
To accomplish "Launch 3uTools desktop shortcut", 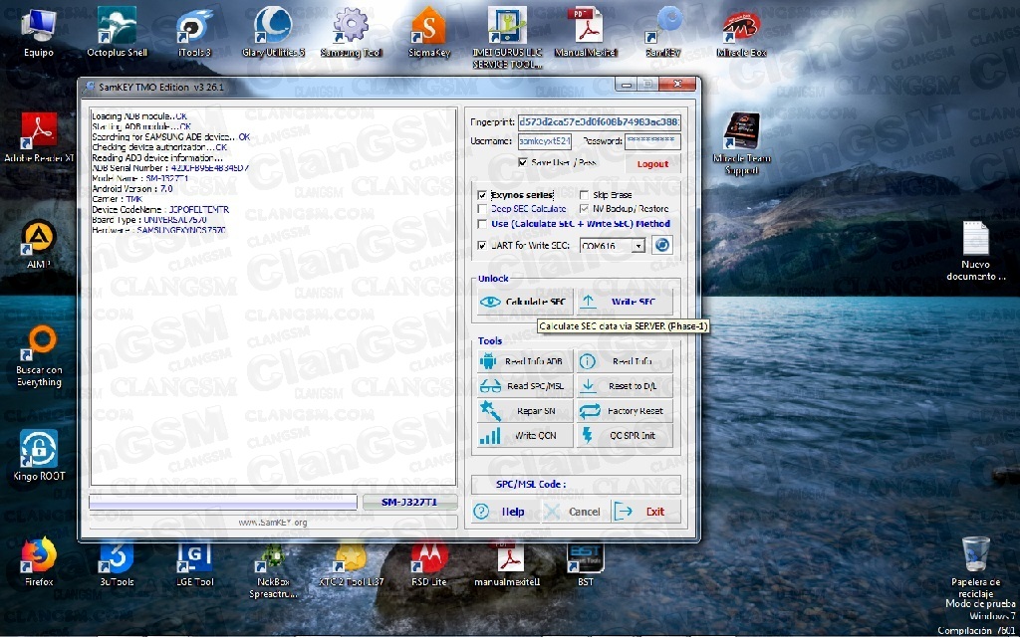I will pos(118,564).
